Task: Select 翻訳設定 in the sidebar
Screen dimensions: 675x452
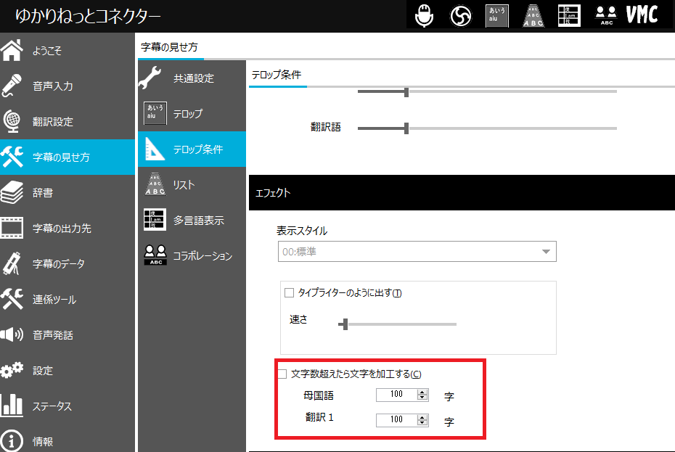Action: click(x=67, y=121)
